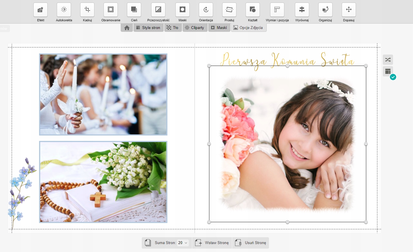
Task: Expand the Suma Stron page count dropdown
Action: [x=183, y=243]
